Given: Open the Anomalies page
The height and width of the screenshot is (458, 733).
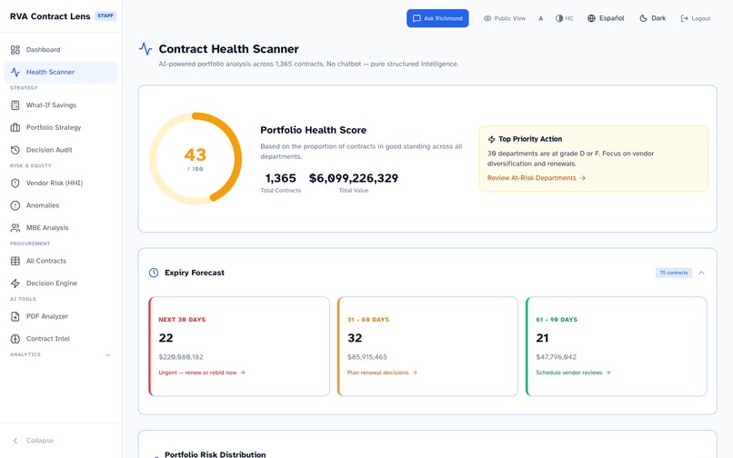Looking at the screenshot, I should [61, 205].
